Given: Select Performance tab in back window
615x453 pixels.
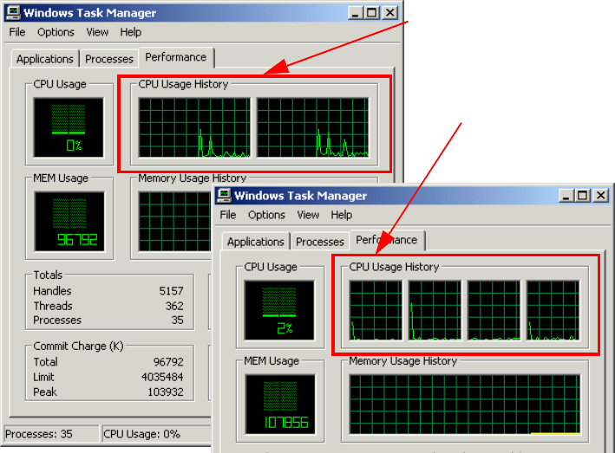Looking at the screenshot, I should pyautogui.click(x=176, y=57).
